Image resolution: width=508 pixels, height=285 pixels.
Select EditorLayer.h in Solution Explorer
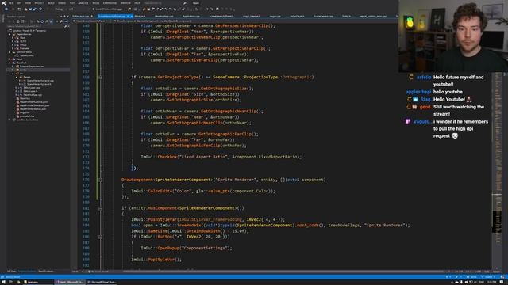click(30, 91)
